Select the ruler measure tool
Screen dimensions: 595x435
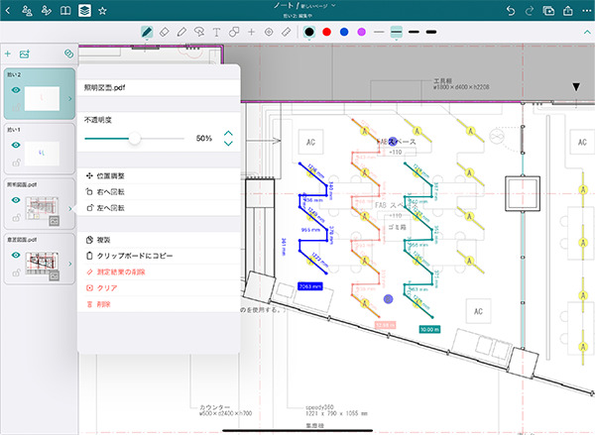coord(287,33)
